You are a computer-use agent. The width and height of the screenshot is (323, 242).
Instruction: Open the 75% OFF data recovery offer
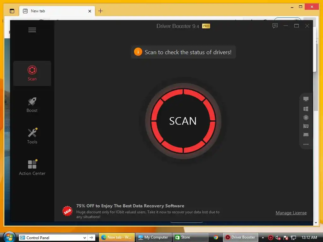(x=130, y=206)
